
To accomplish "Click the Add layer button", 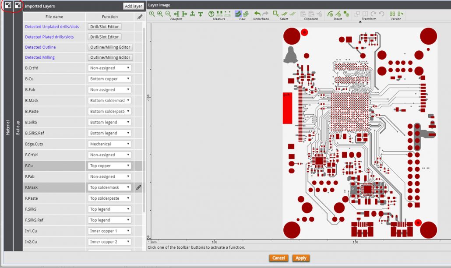I will tap(134, 6).
